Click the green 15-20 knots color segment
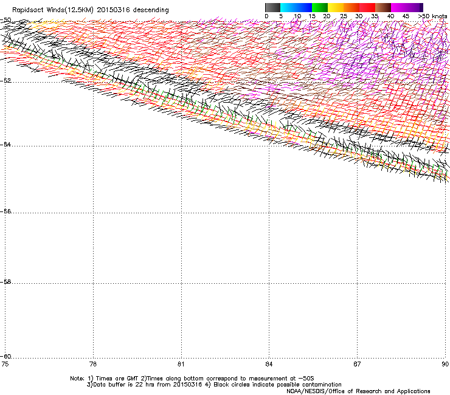The image size is (450, 395). click(x=320, y=7)
